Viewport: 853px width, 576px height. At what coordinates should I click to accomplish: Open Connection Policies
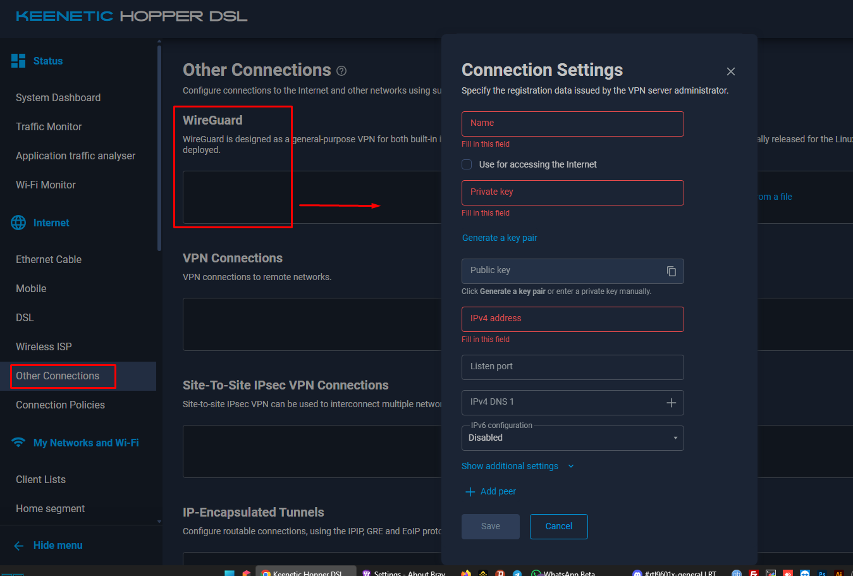tap(60, 405)
